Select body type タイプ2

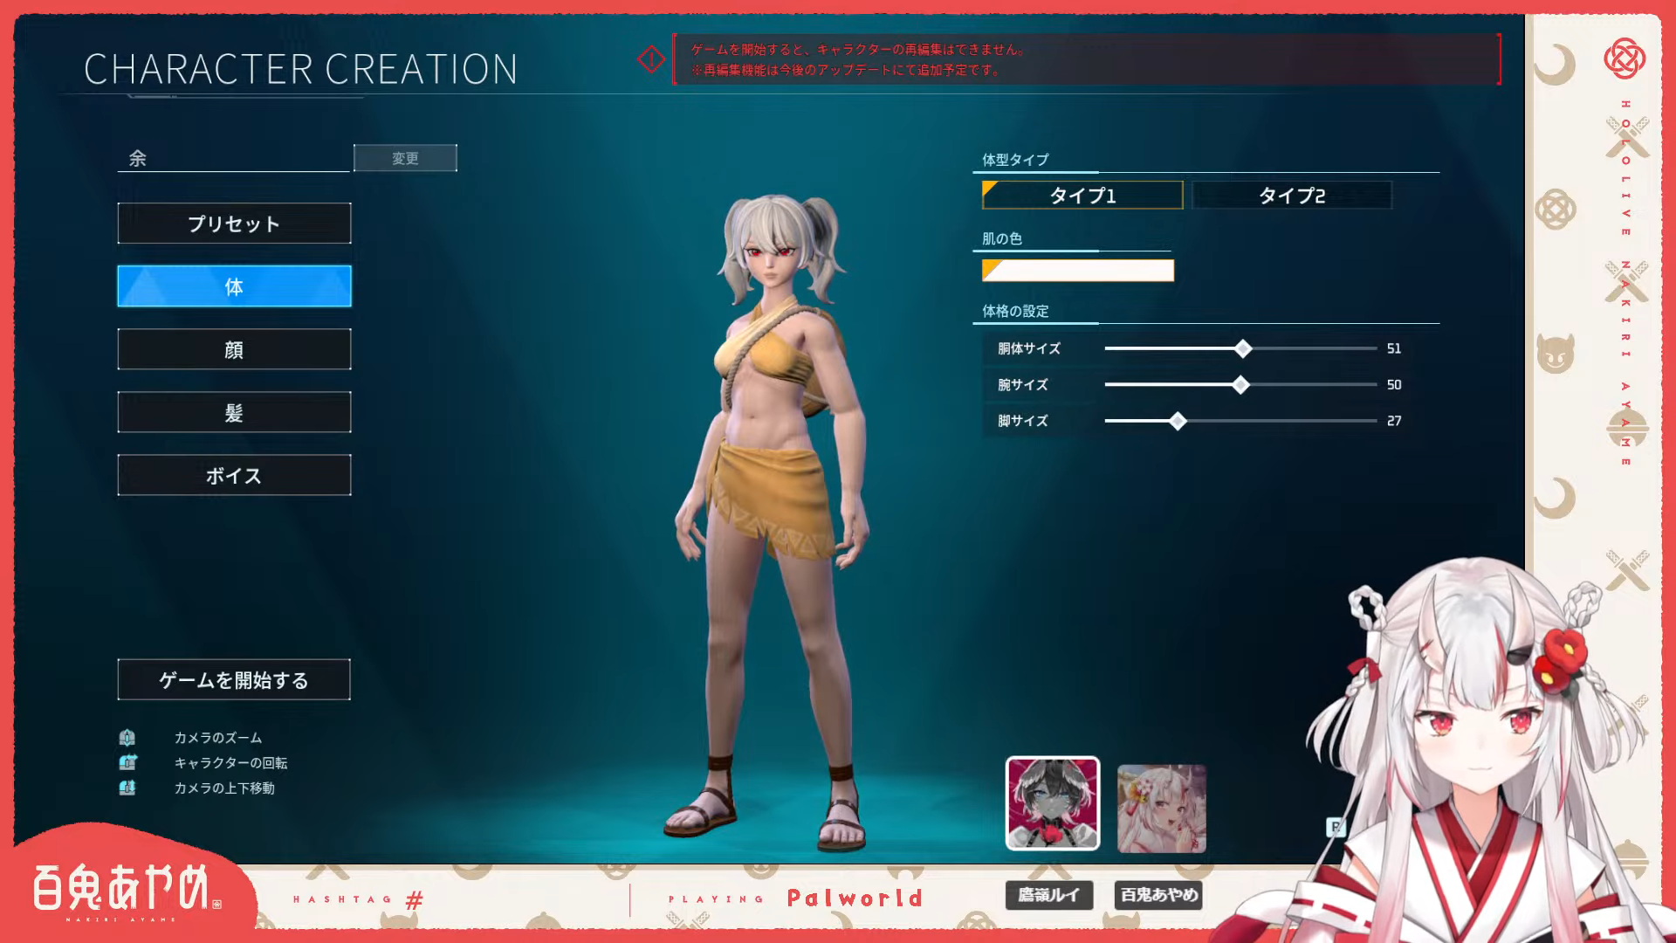[1292, 195]
